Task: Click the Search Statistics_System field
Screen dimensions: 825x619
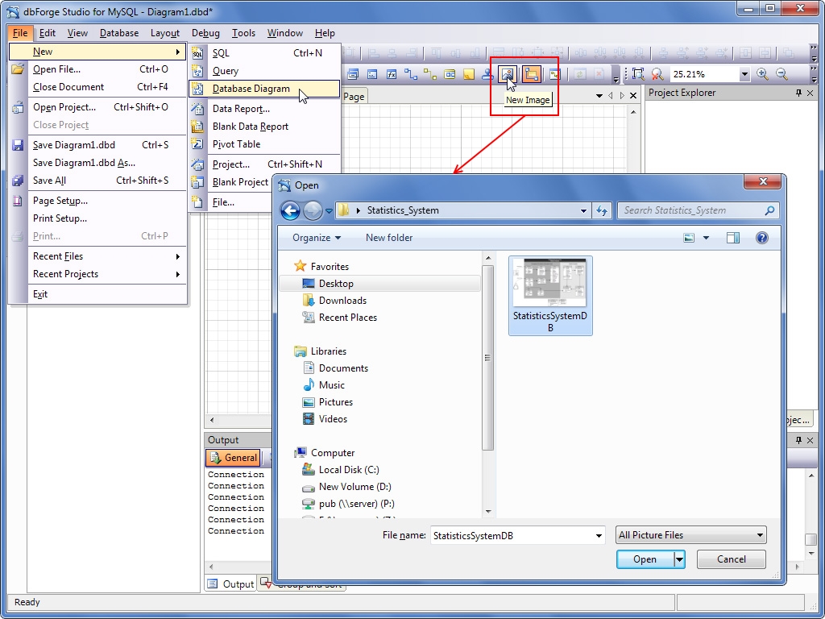Action: [698, 210]
